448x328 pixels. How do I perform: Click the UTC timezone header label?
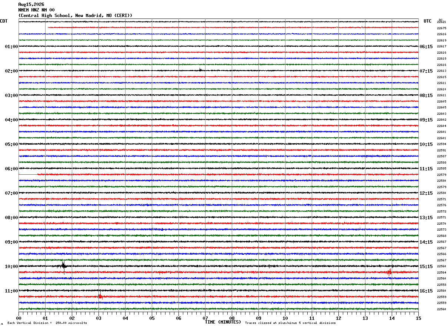(428, 21)
